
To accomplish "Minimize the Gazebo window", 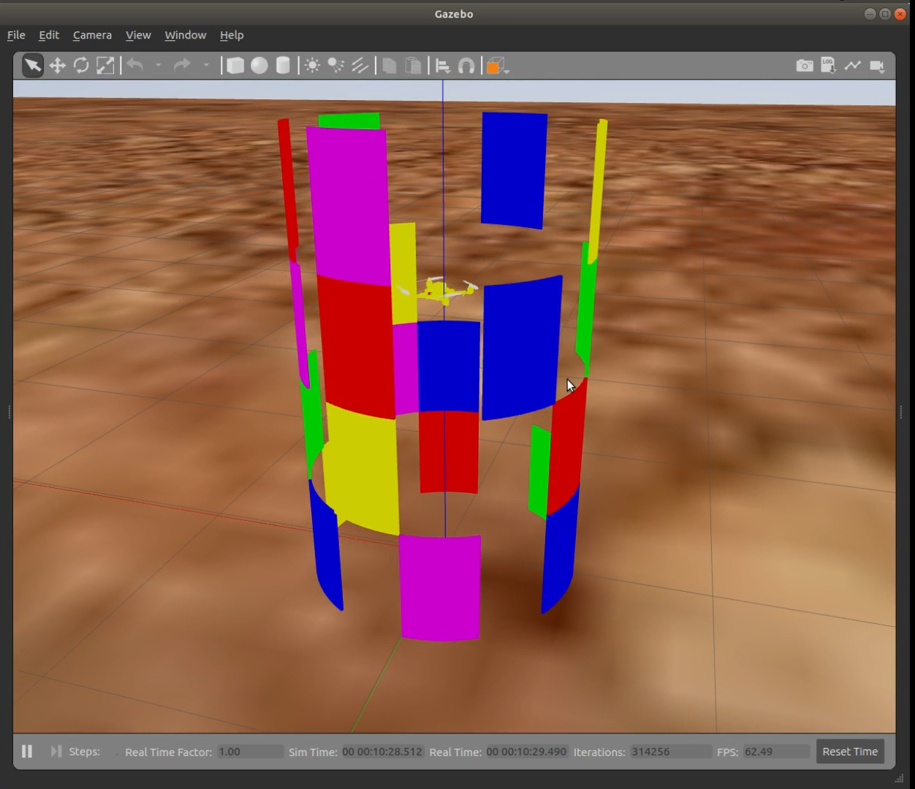I will [x=870, y=14].
